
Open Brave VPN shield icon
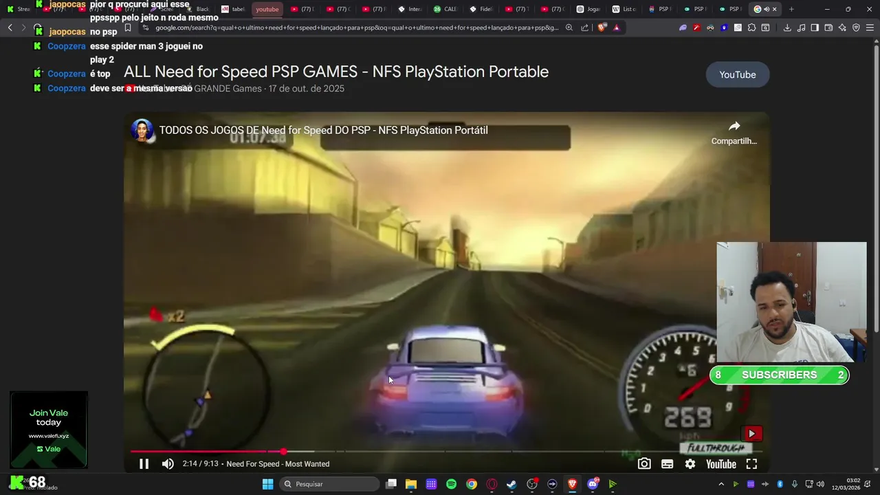tap(856, 27)
